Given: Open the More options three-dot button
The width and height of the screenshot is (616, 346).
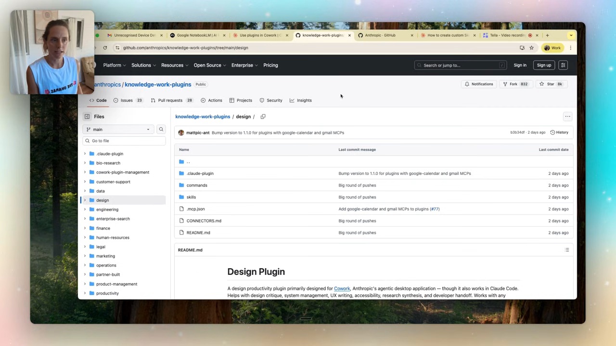Looking at the screenshot, I should point(567,117).
